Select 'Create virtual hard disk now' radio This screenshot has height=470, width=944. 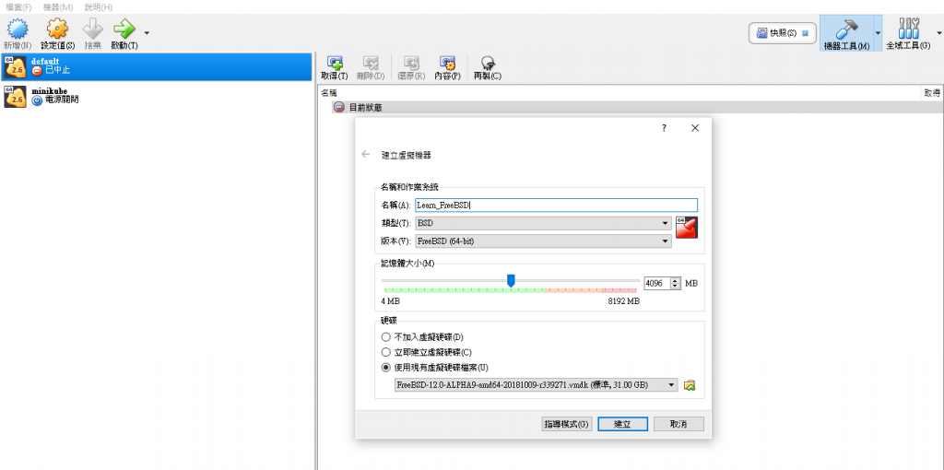(x=386, y=352)
